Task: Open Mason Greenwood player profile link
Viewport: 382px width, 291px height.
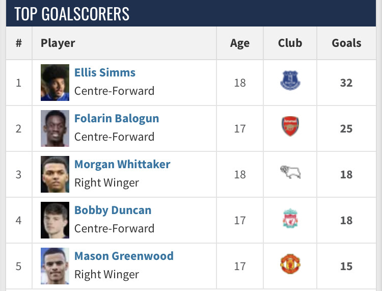Action: (x=124, y=256)
